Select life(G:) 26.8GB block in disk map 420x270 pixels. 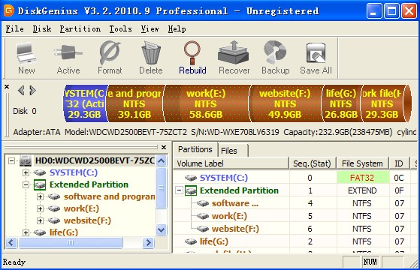(x=340, y=103)
